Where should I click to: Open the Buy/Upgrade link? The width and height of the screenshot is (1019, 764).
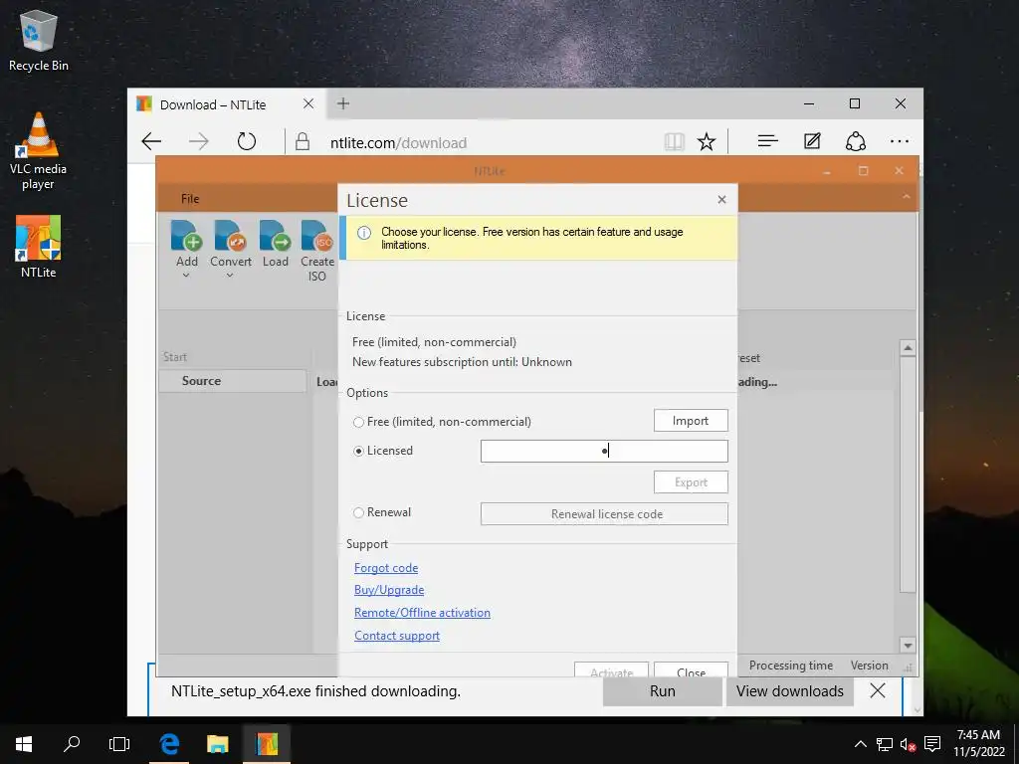click(389, 590)
